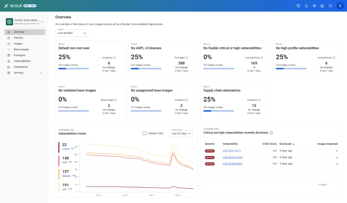The width and height of the screenshot is (347, 203).
Task: Click the Critical severity trend link
Action: tap(66, 149)
